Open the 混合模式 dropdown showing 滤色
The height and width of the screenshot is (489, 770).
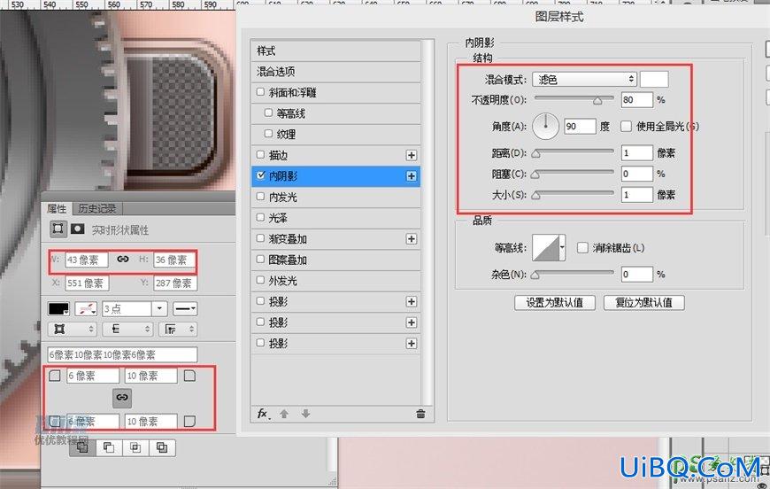[x=584, y=79]
